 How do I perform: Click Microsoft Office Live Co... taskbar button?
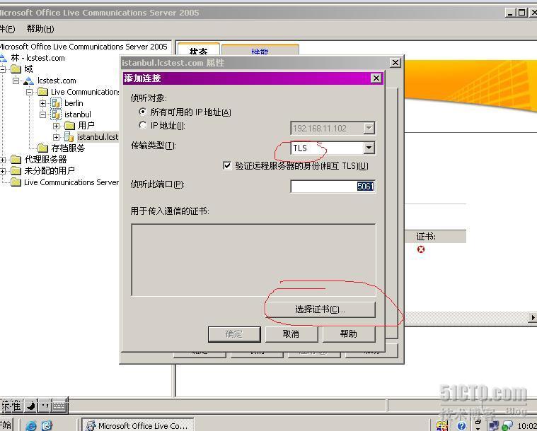(138, 425)
